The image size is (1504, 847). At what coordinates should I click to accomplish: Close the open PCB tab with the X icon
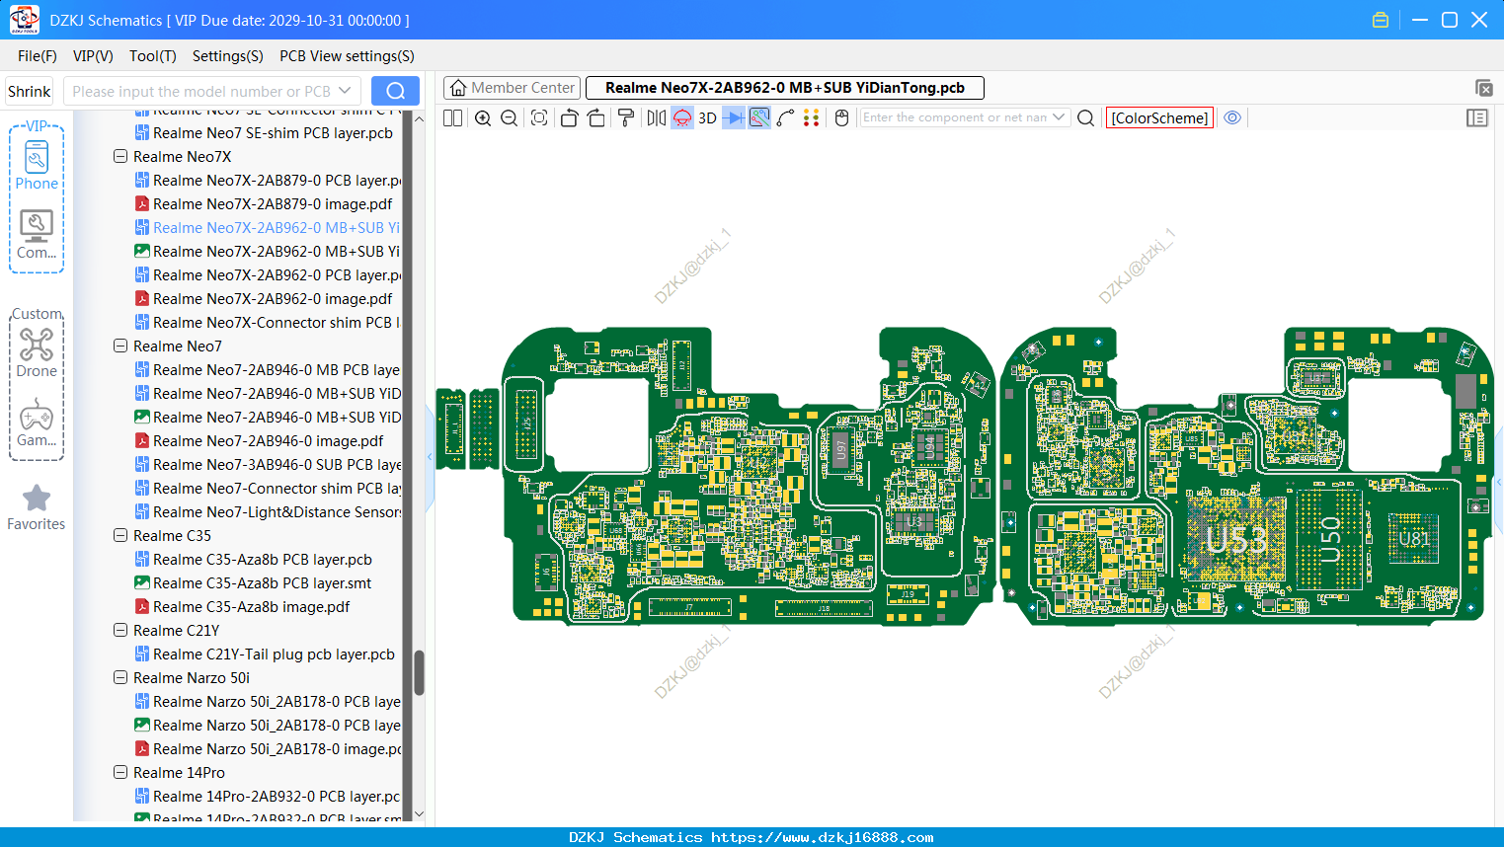coord(1483,88)
